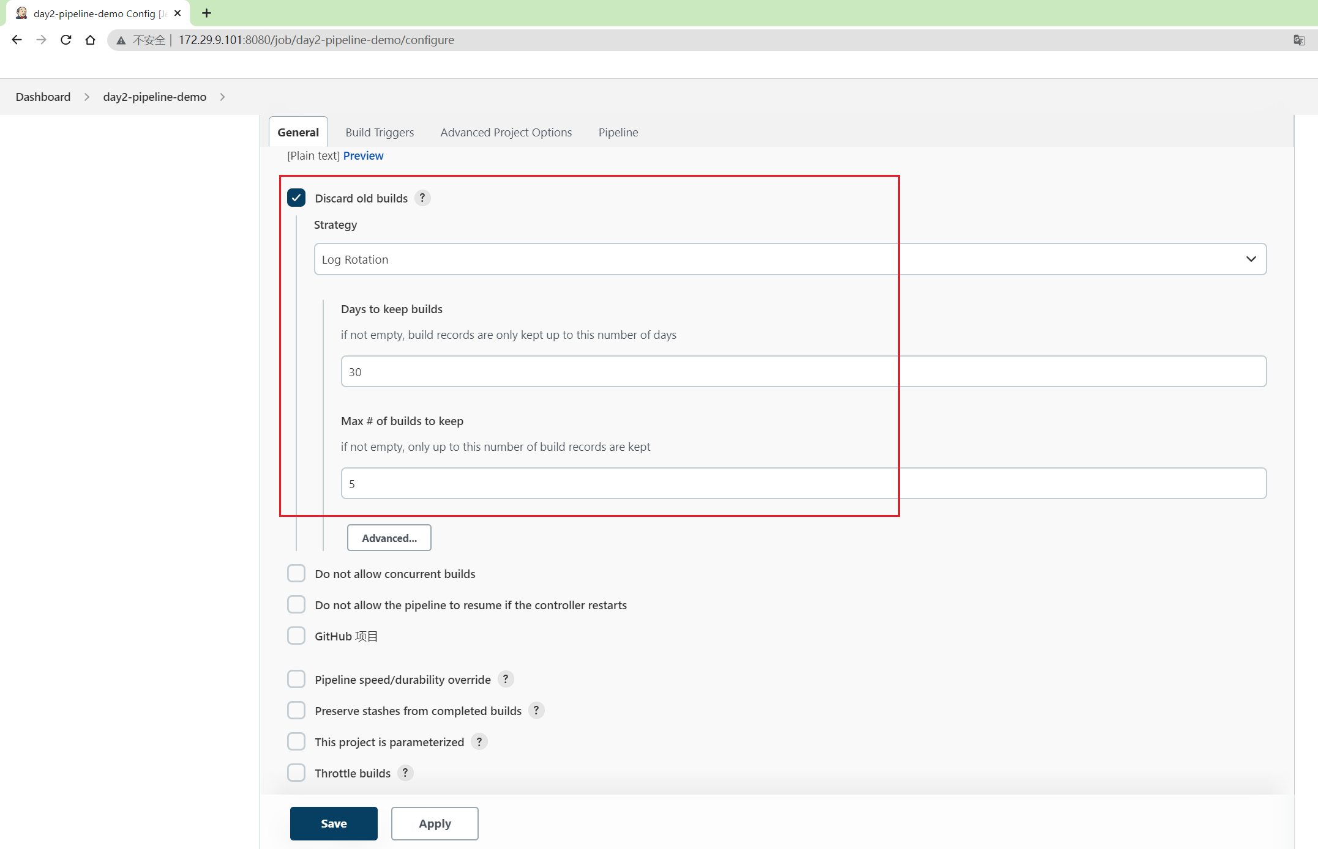Image resolution: width=1318 pixels, height=849 pixels.
Task: Click the [Plain text] label
Action: pyautogui.click(x=313, y=155)
